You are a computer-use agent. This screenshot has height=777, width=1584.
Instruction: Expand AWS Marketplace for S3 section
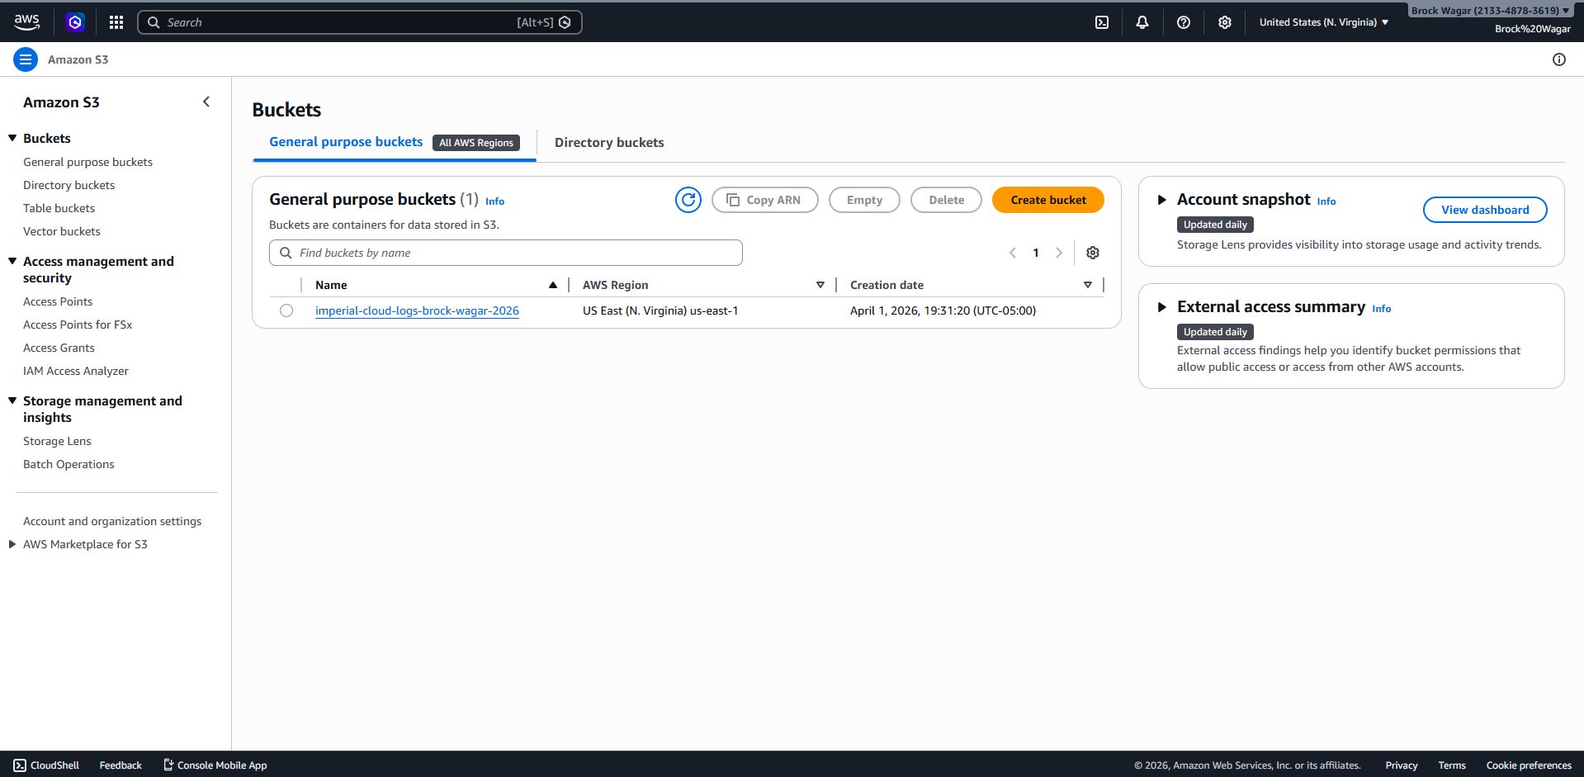click(x=12, y=544)
